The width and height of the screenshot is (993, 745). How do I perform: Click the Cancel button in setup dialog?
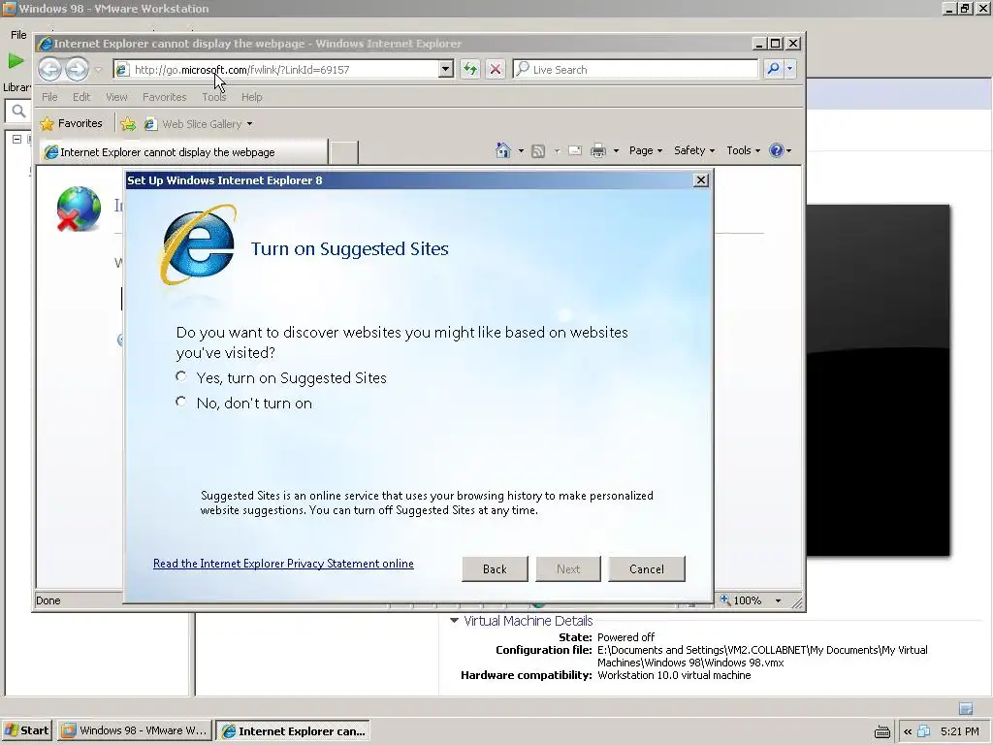coord(647,568)
